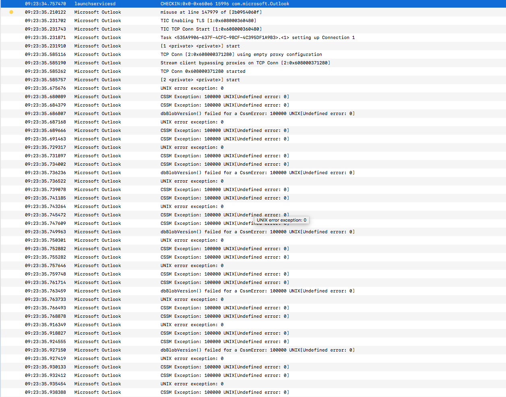This screenshot has height=397, width=506.
Task: Click the yellow dot beside the 09:23:35.210122 entry
Action: point(11,12)
